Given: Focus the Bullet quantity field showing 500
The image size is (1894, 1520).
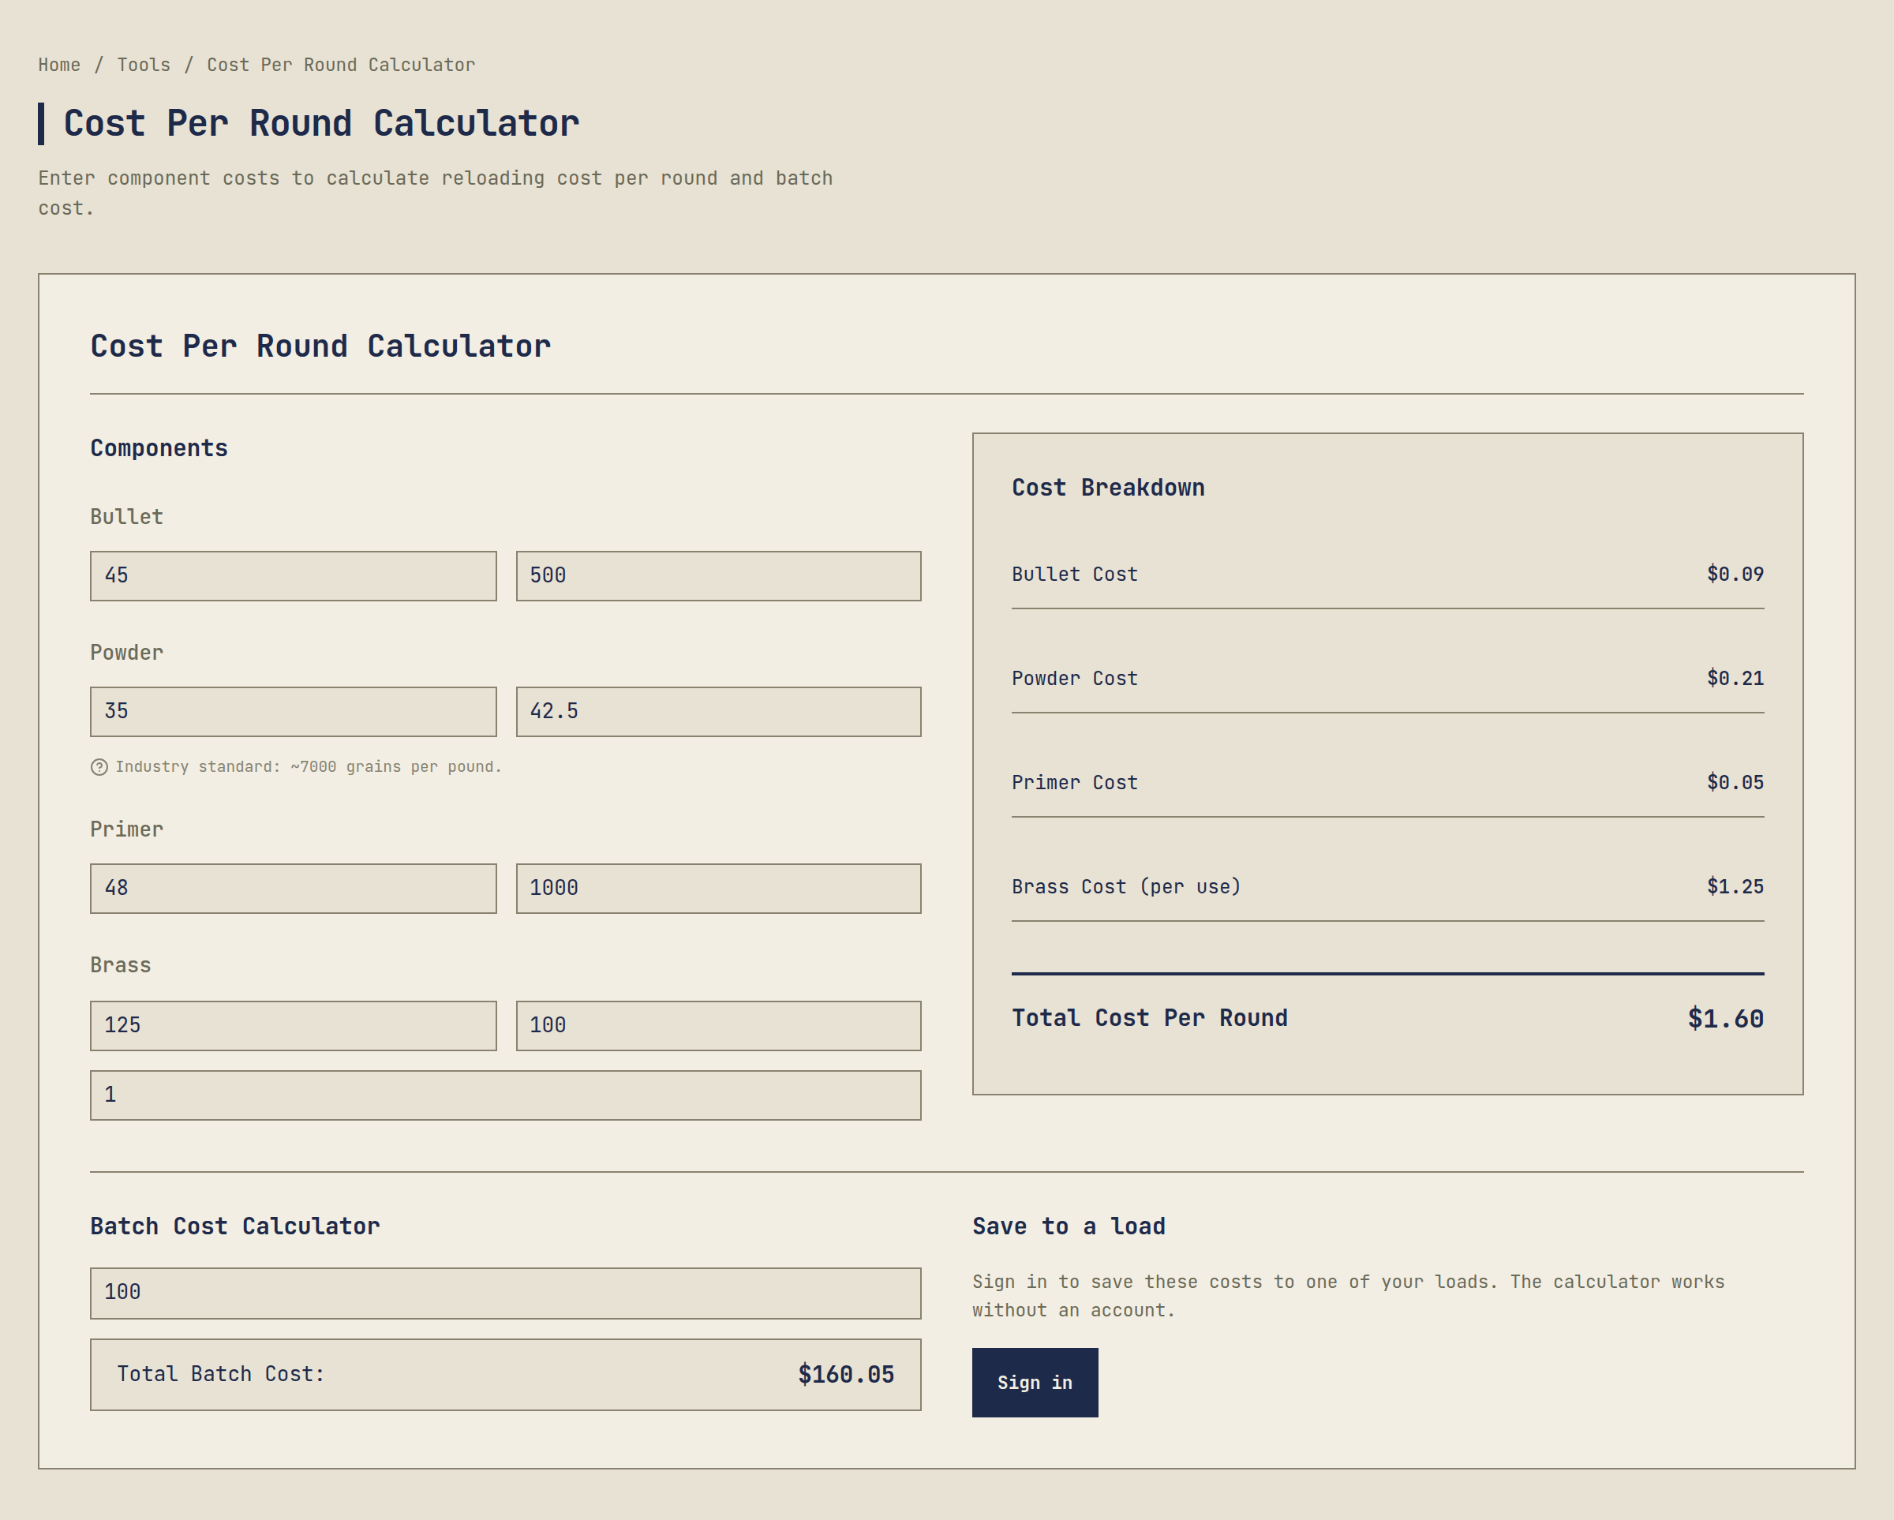Looking at the screenshot, I should (719, 576).
